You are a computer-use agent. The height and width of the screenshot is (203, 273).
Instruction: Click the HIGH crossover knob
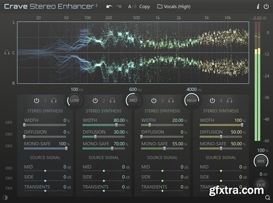click(x=192, y=101)
